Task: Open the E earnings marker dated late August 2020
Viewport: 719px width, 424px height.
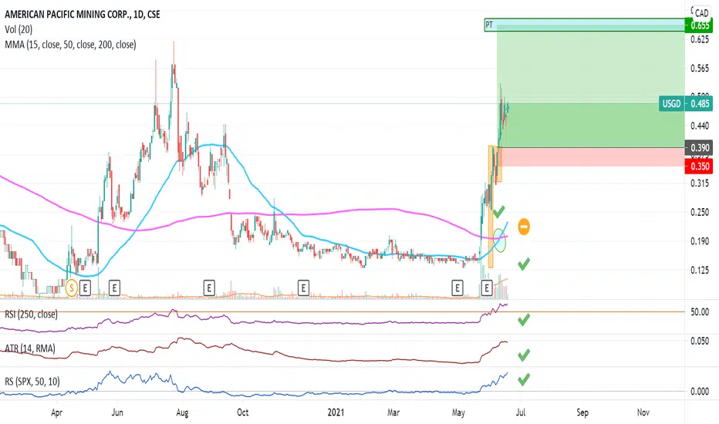Action: point(209,288)
